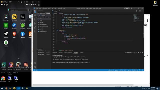160x90 pixels.
Task: Maximize terminal panel with up chevron
Action: point(140,52)
